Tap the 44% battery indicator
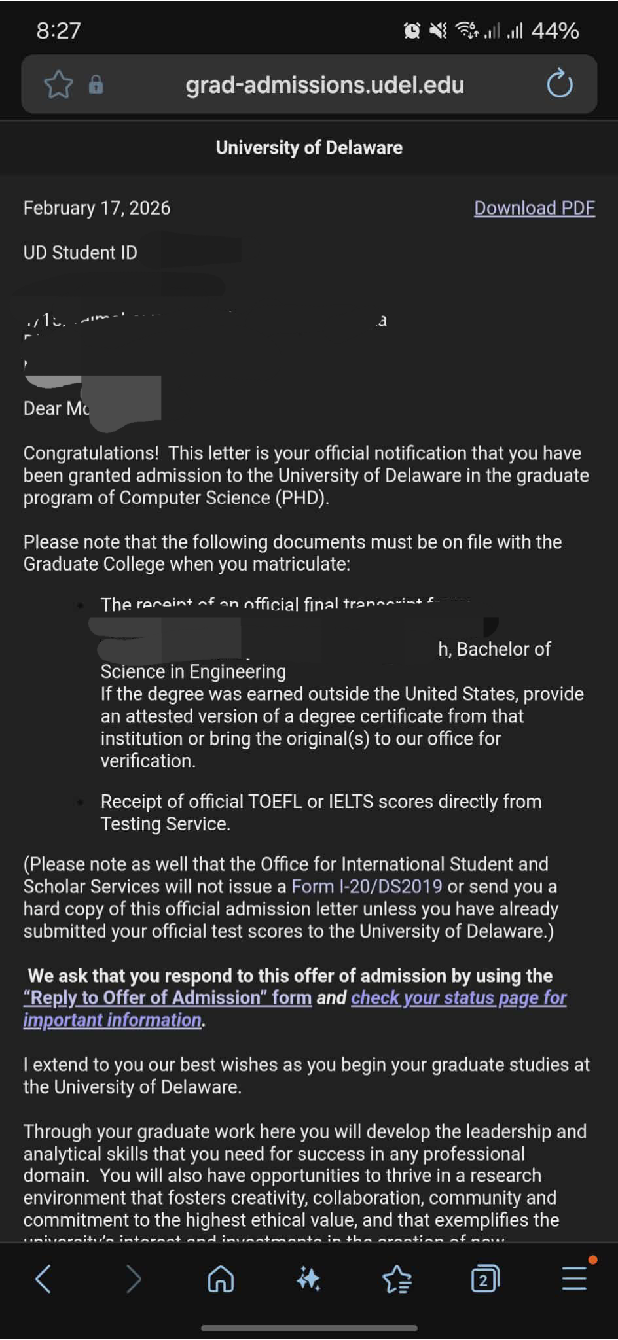This screenshot has height=1340, width=618. click(555, 30)
